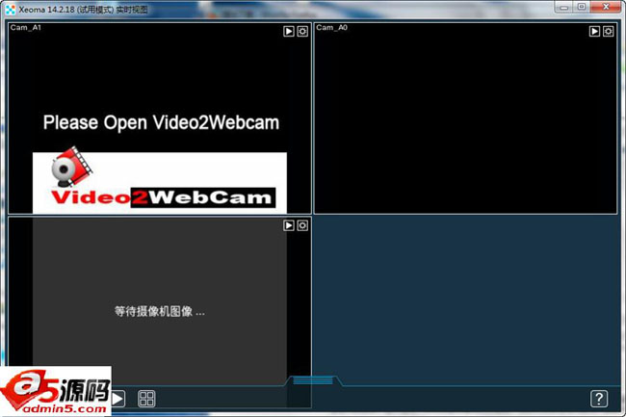Open settings gear for Cam_A0
Viewport: 626px width, 417px height.
(608, 31)
